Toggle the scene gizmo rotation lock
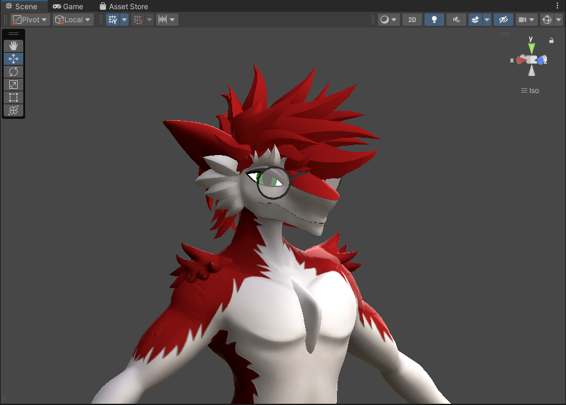 pyautogui.click(x=551, y=40)
